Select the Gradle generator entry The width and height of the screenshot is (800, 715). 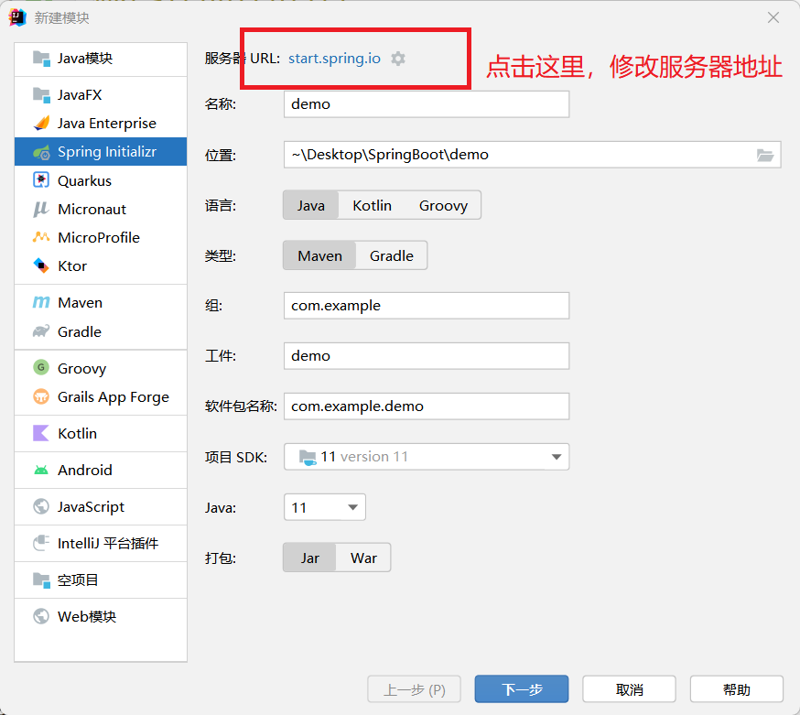pyautogui.click(x=101, y=331)
